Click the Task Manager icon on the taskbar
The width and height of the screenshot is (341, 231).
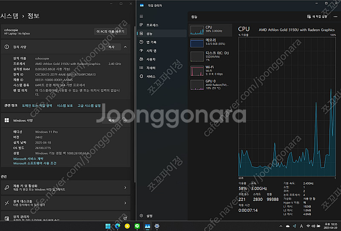(x=147, y=226)
